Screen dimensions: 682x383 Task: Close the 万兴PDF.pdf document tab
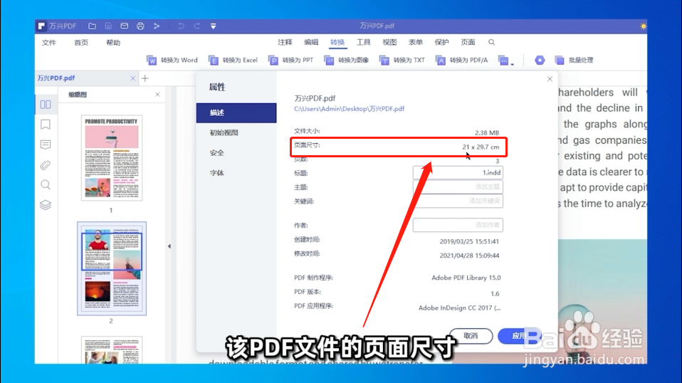[x=132, y=78]
